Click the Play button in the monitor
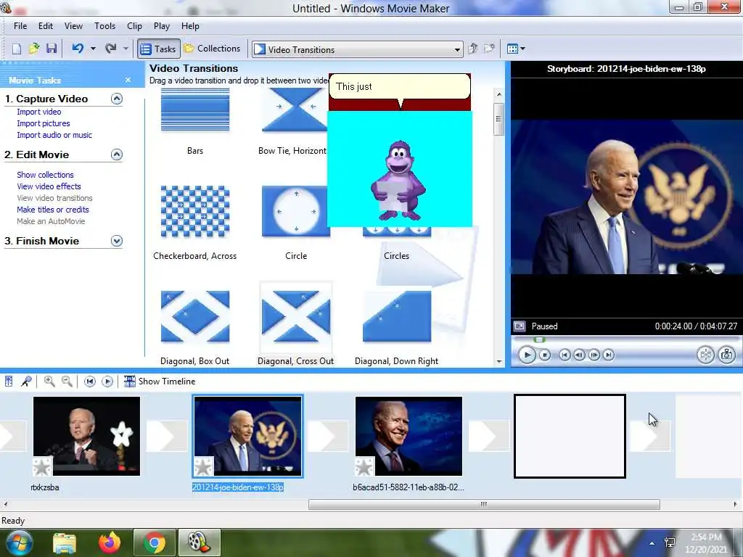 tap(527, 355)
